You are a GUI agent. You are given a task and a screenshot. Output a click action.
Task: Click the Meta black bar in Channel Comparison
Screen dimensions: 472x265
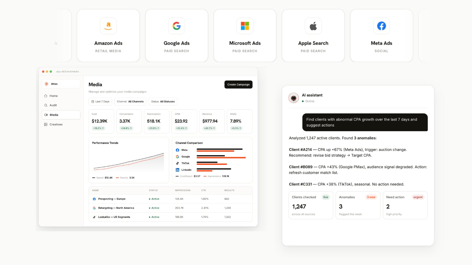click(x=219, y=149)
